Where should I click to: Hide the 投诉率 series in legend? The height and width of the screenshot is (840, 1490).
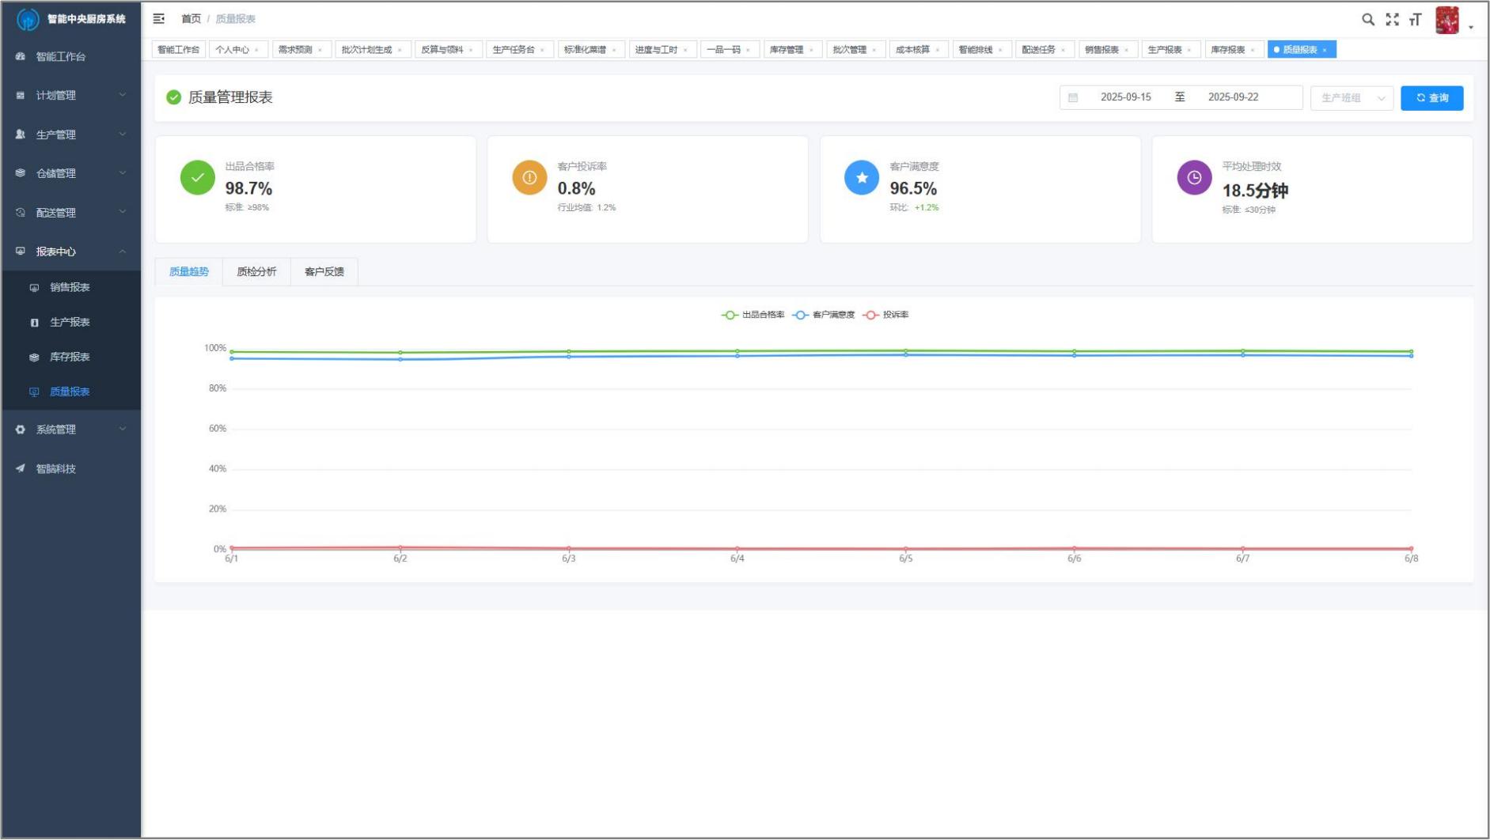point(886,315)
